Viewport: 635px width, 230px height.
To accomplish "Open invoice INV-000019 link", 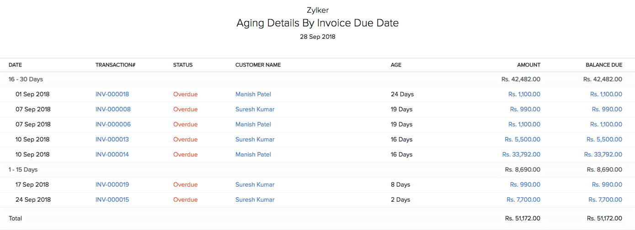I will click(x=112, y=185).
